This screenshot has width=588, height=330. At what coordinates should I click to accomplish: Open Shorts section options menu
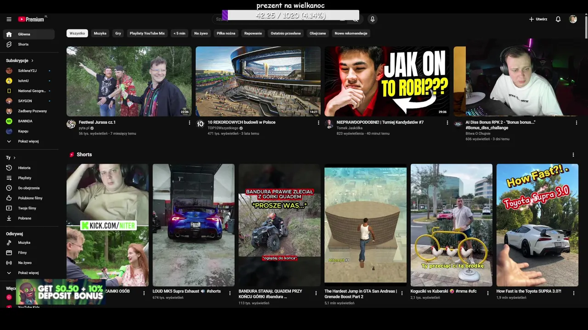[x=573, y=155]
